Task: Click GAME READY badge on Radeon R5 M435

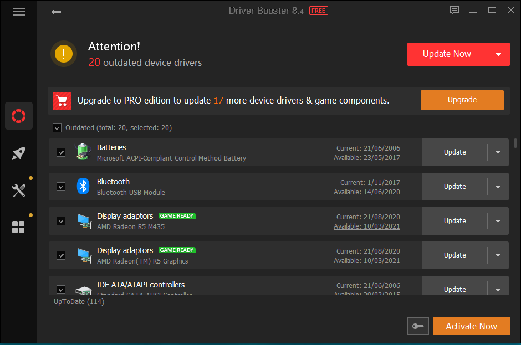Action: 177,216
